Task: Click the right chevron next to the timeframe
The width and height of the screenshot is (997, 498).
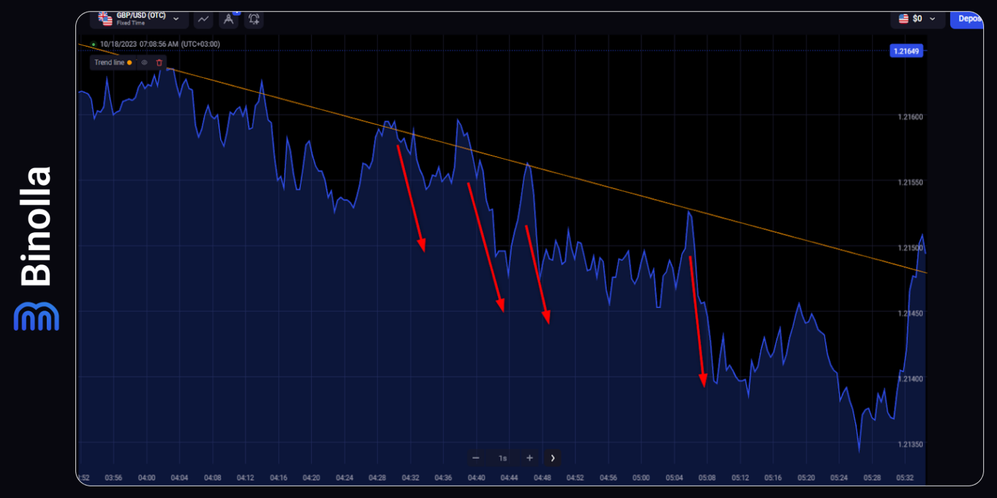Action: click(x=552, y=458)
